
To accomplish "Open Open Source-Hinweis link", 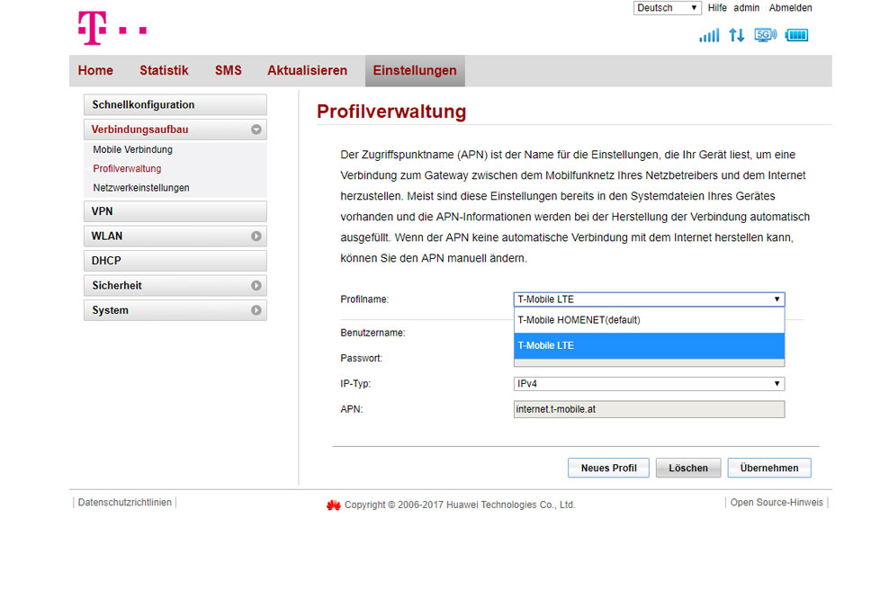I will tap(777, 503).
